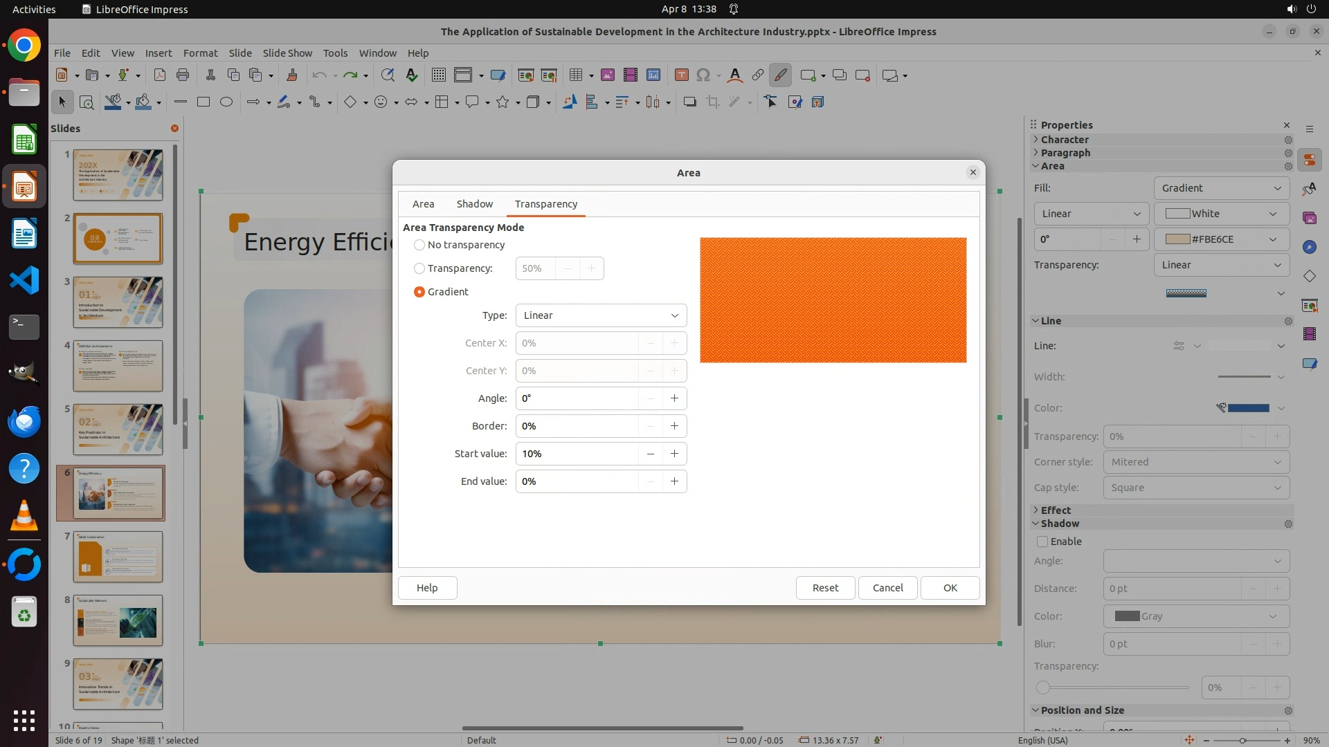Open the Display Grid toolbar icon
The height and width of the screenshot is (747, 1329).
(x=438, y=75)
